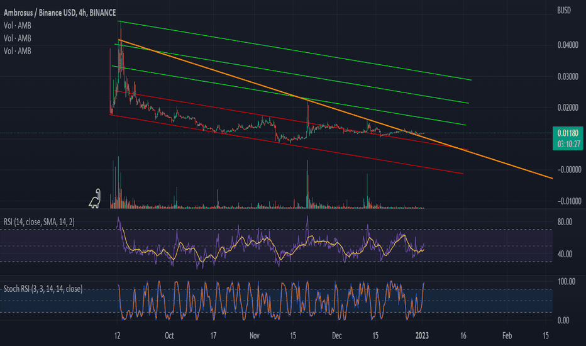Click the RSI 40.00 axis label

pos(565,254)
